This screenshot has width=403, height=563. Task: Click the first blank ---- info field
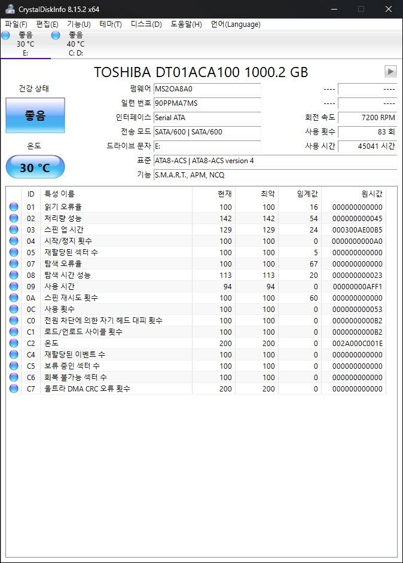click(x=368, y=88)
